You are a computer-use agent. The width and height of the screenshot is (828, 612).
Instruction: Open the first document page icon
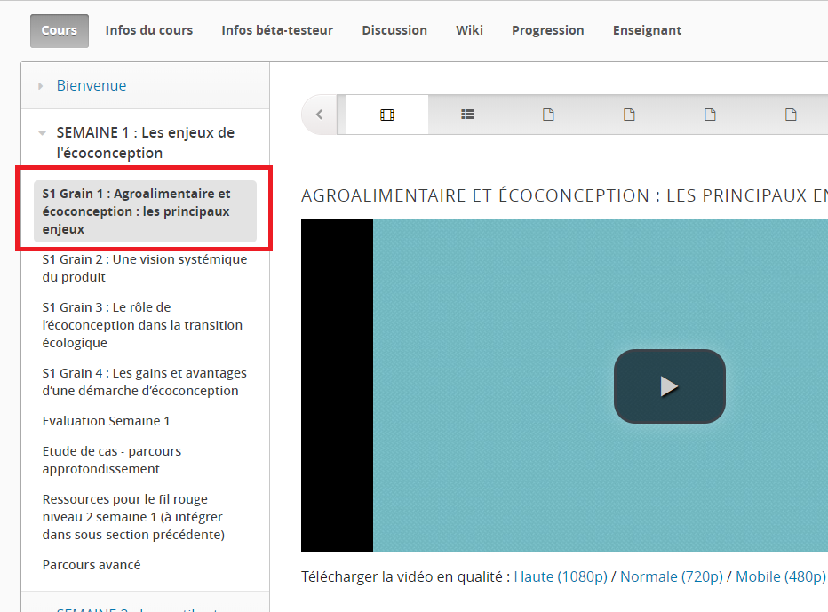548,115
